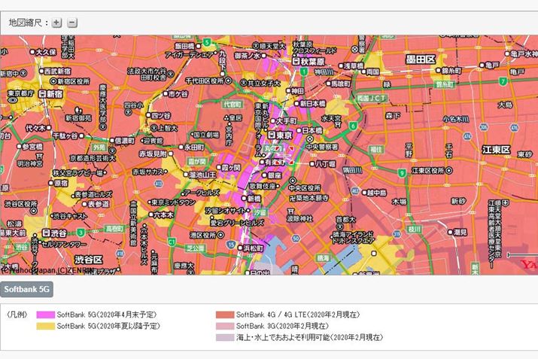
Task: Click the 明治神宮 shrine label
Action: [30, 163]
